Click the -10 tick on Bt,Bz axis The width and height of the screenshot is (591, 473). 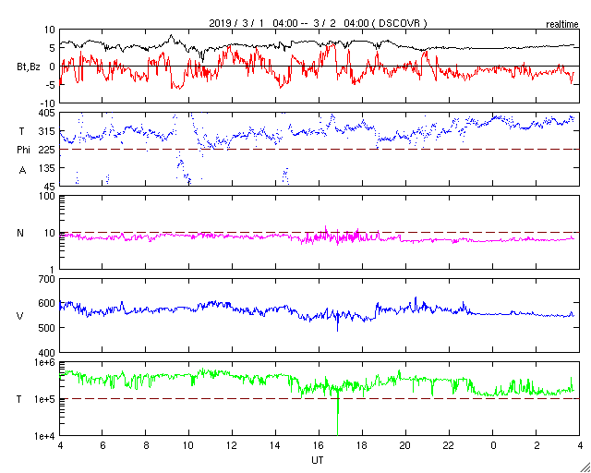(x=48, y=103)
